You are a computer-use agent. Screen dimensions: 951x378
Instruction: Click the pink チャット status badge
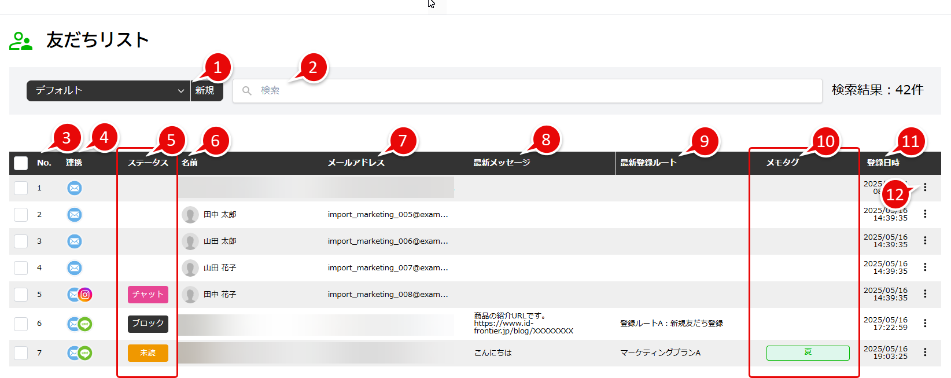point(148,295)
